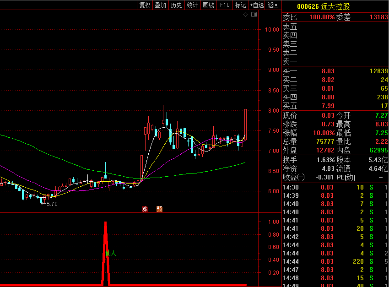The image size is (389, 287).
Task: Click the diamond icon above the chart
Action: coord(245,15)
